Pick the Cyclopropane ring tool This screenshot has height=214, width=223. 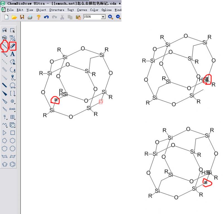point(5,133)
